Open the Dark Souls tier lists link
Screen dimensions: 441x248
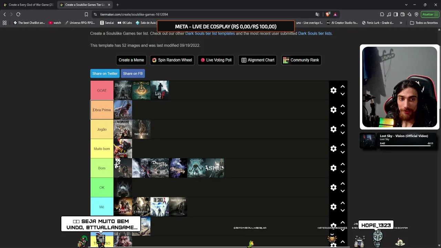(x=315, y=33)
